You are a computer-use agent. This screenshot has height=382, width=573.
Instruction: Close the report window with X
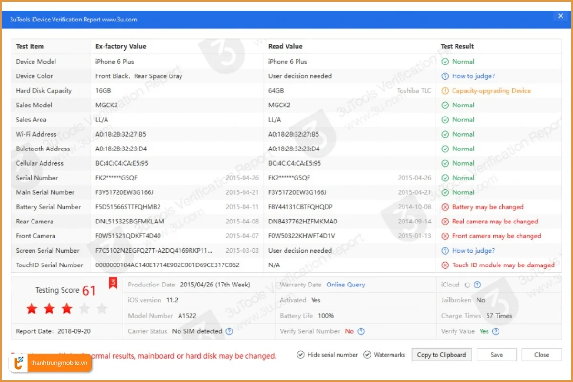click(x=561, y=16)
